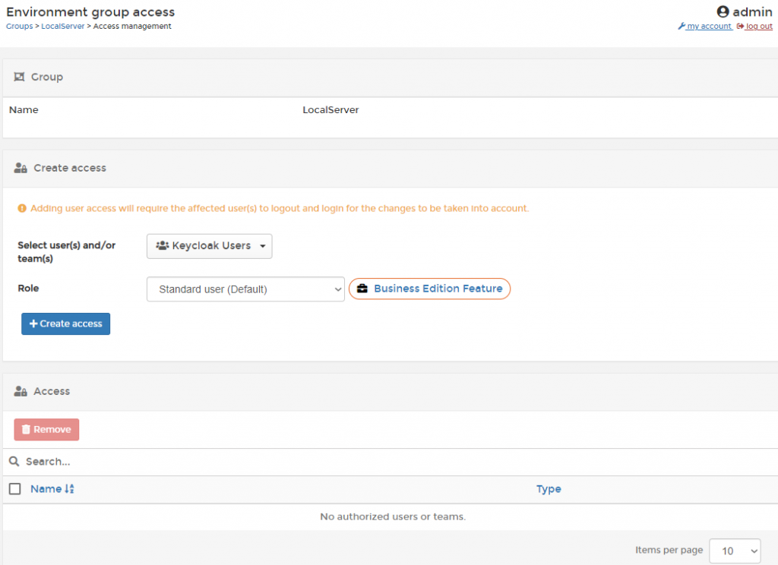
Task: Click the log out arrow icon
Action: click(x=740, y=27)
